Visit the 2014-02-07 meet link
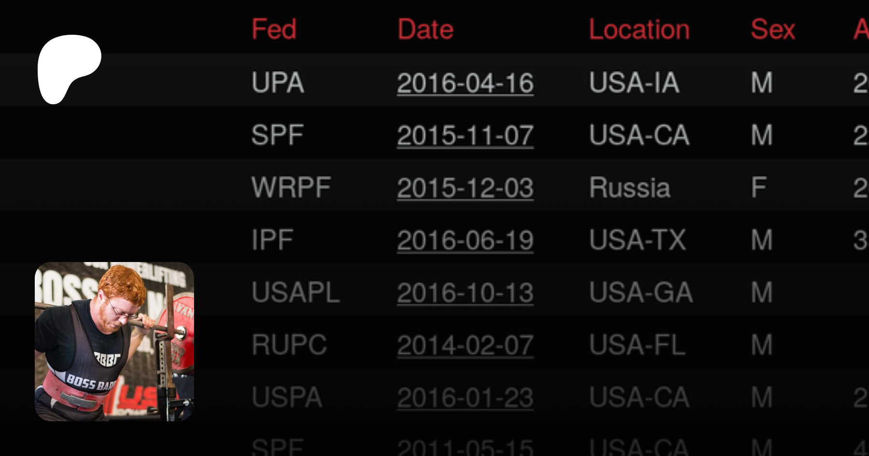 click(465, 345)
